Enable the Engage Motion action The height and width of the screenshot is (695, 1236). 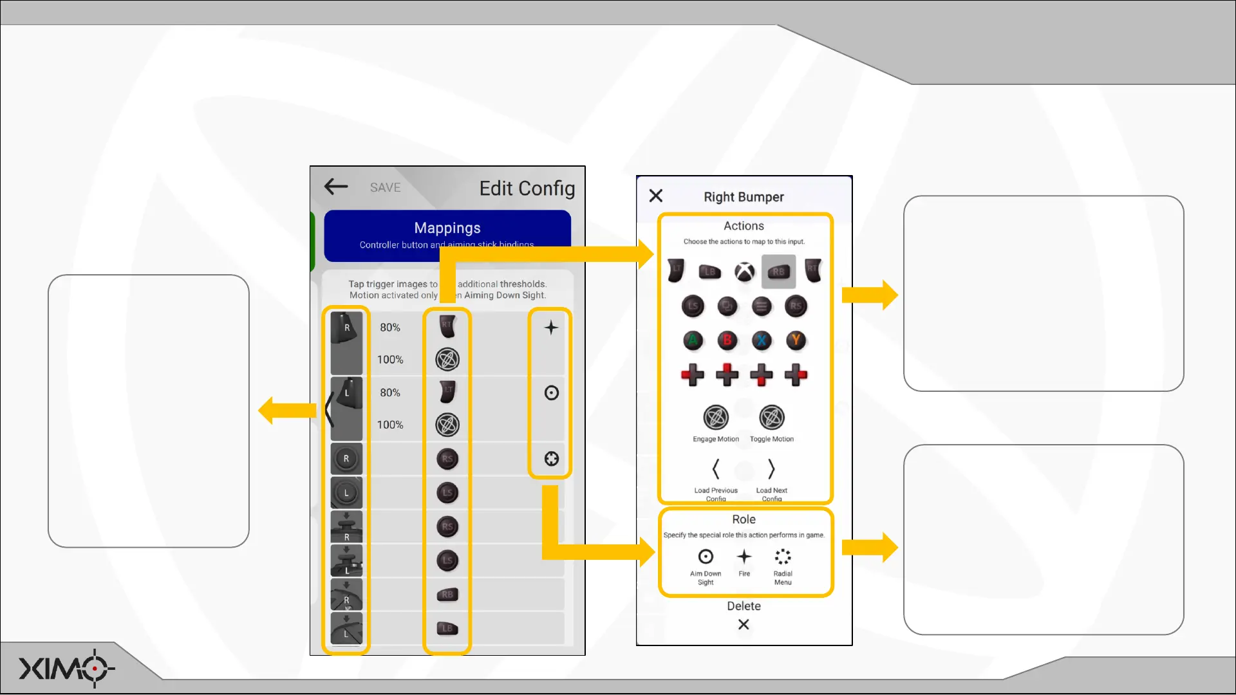(715, 418)
